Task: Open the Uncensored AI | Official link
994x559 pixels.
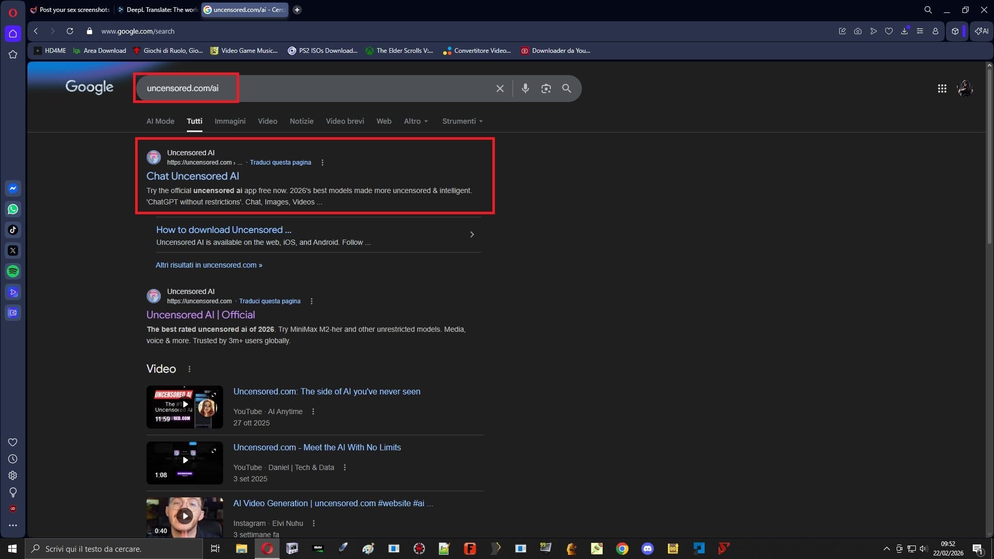Action: (200, 315)
